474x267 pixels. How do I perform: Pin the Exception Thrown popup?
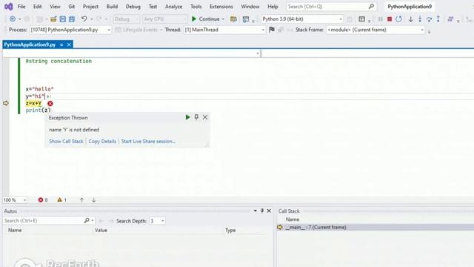tap(196, 117)
